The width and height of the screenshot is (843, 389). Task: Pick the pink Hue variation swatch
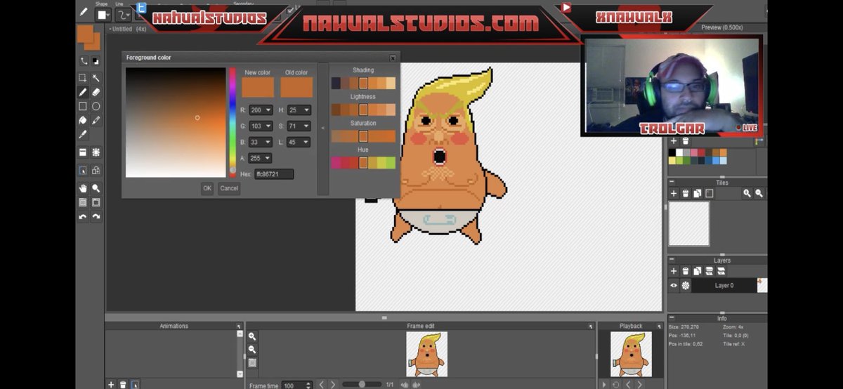tap(336, 163)
